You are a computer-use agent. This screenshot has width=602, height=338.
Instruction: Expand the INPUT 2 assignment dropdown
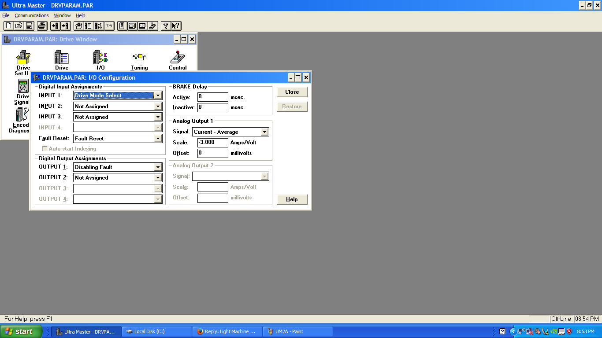click(158, 106)
